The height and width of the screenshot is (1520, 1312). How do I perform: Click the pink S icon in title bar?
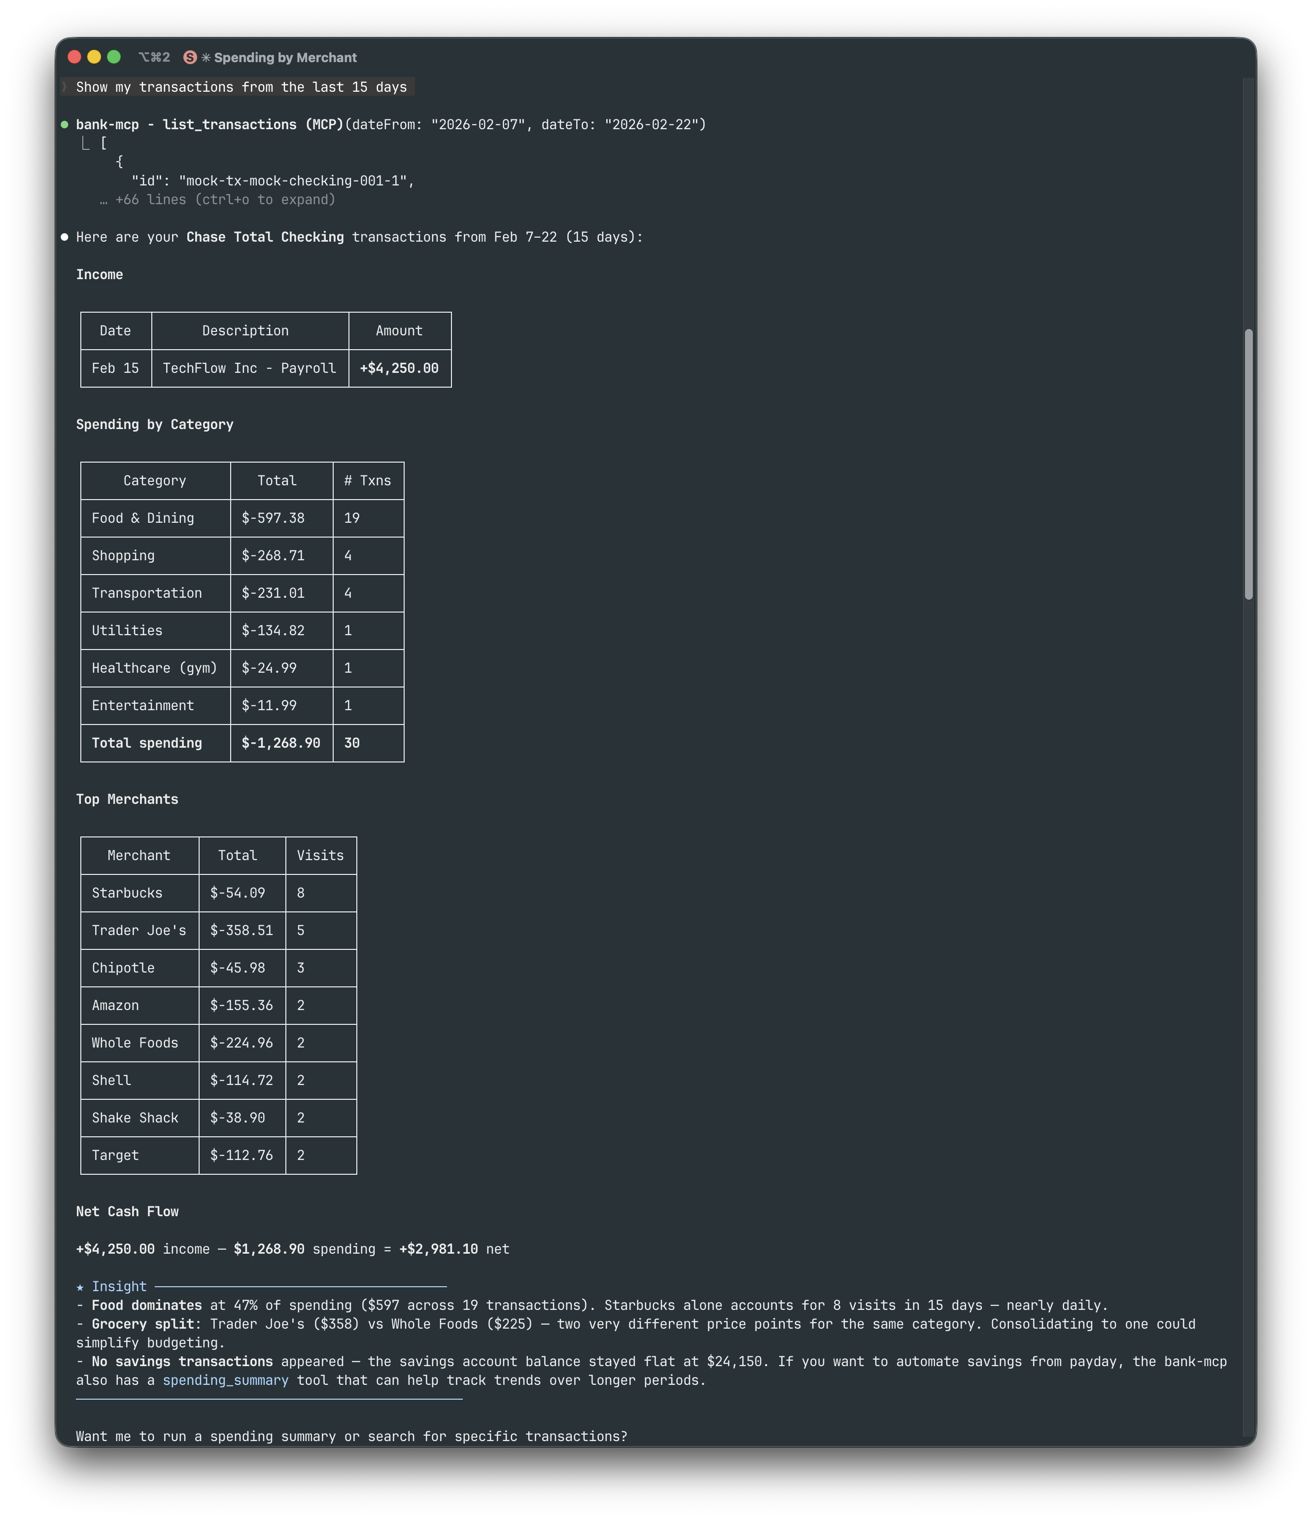pyautogui.click(x=190, y=57)
